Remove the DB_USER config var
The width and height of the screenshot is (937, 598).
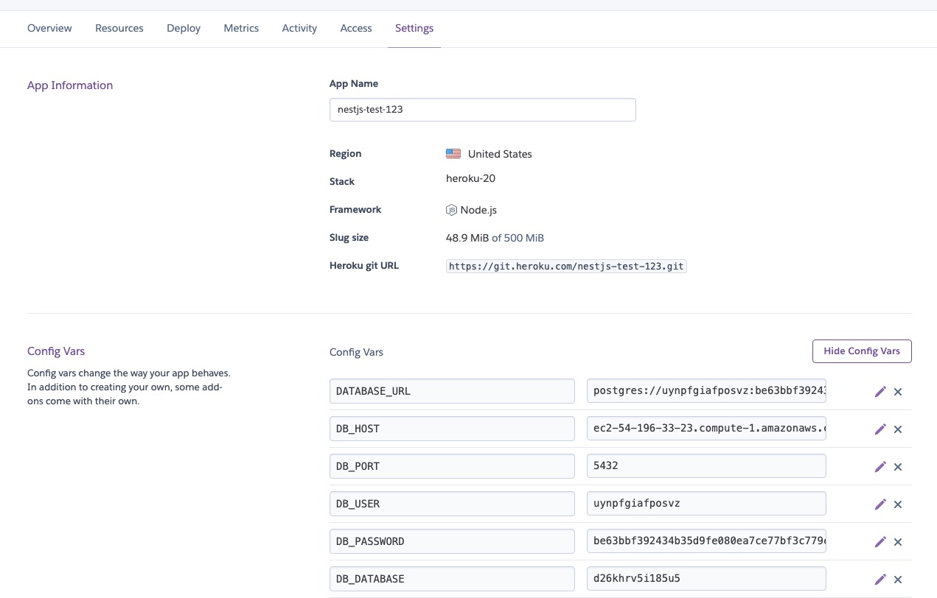point(898,504)
